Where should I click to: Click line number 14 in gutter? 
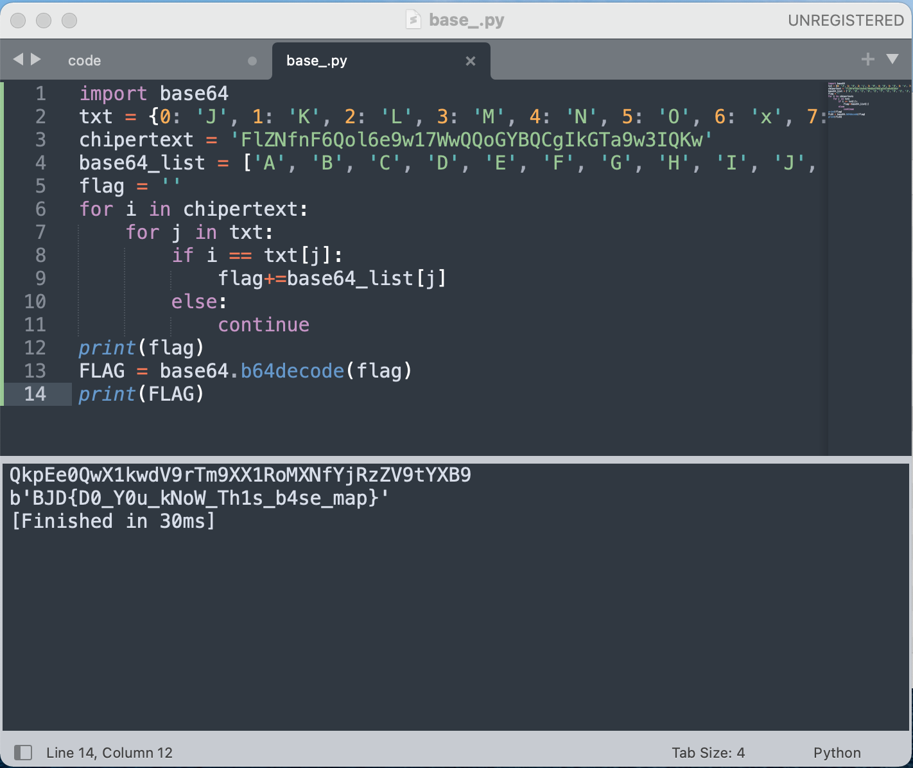[35, 394]
